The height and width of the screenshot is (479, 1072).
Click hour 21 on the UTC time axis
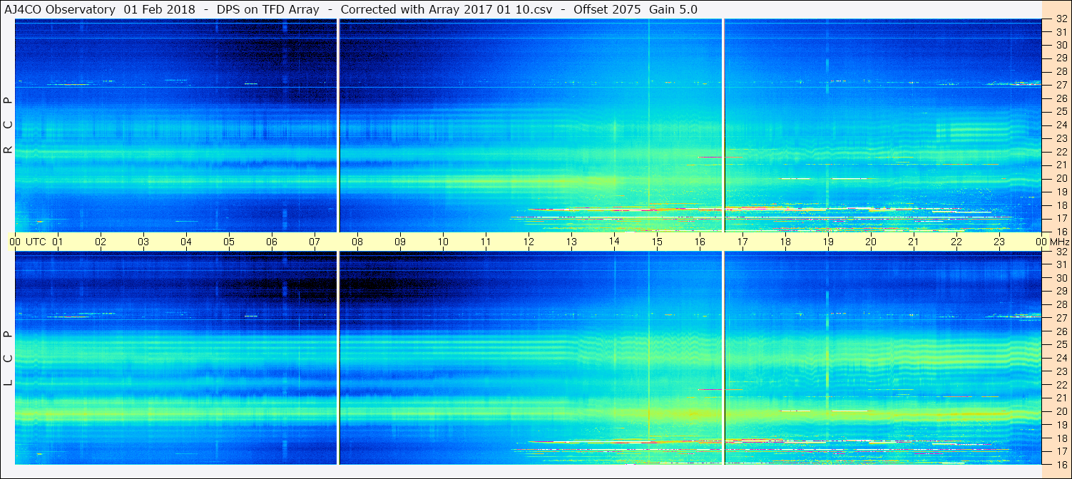coord(914,242)
